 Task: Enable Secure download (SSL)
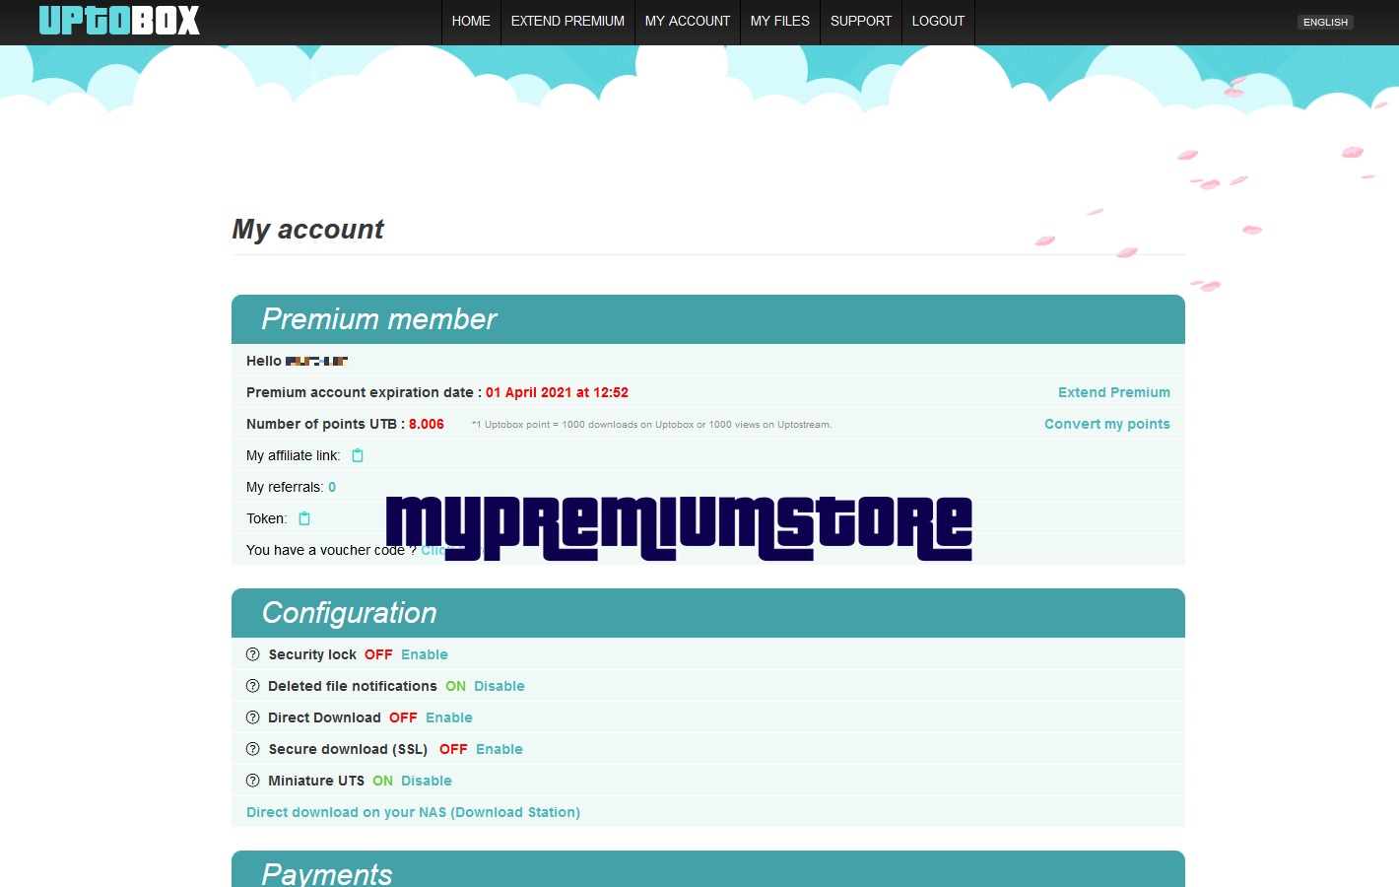tap(500, 749)
